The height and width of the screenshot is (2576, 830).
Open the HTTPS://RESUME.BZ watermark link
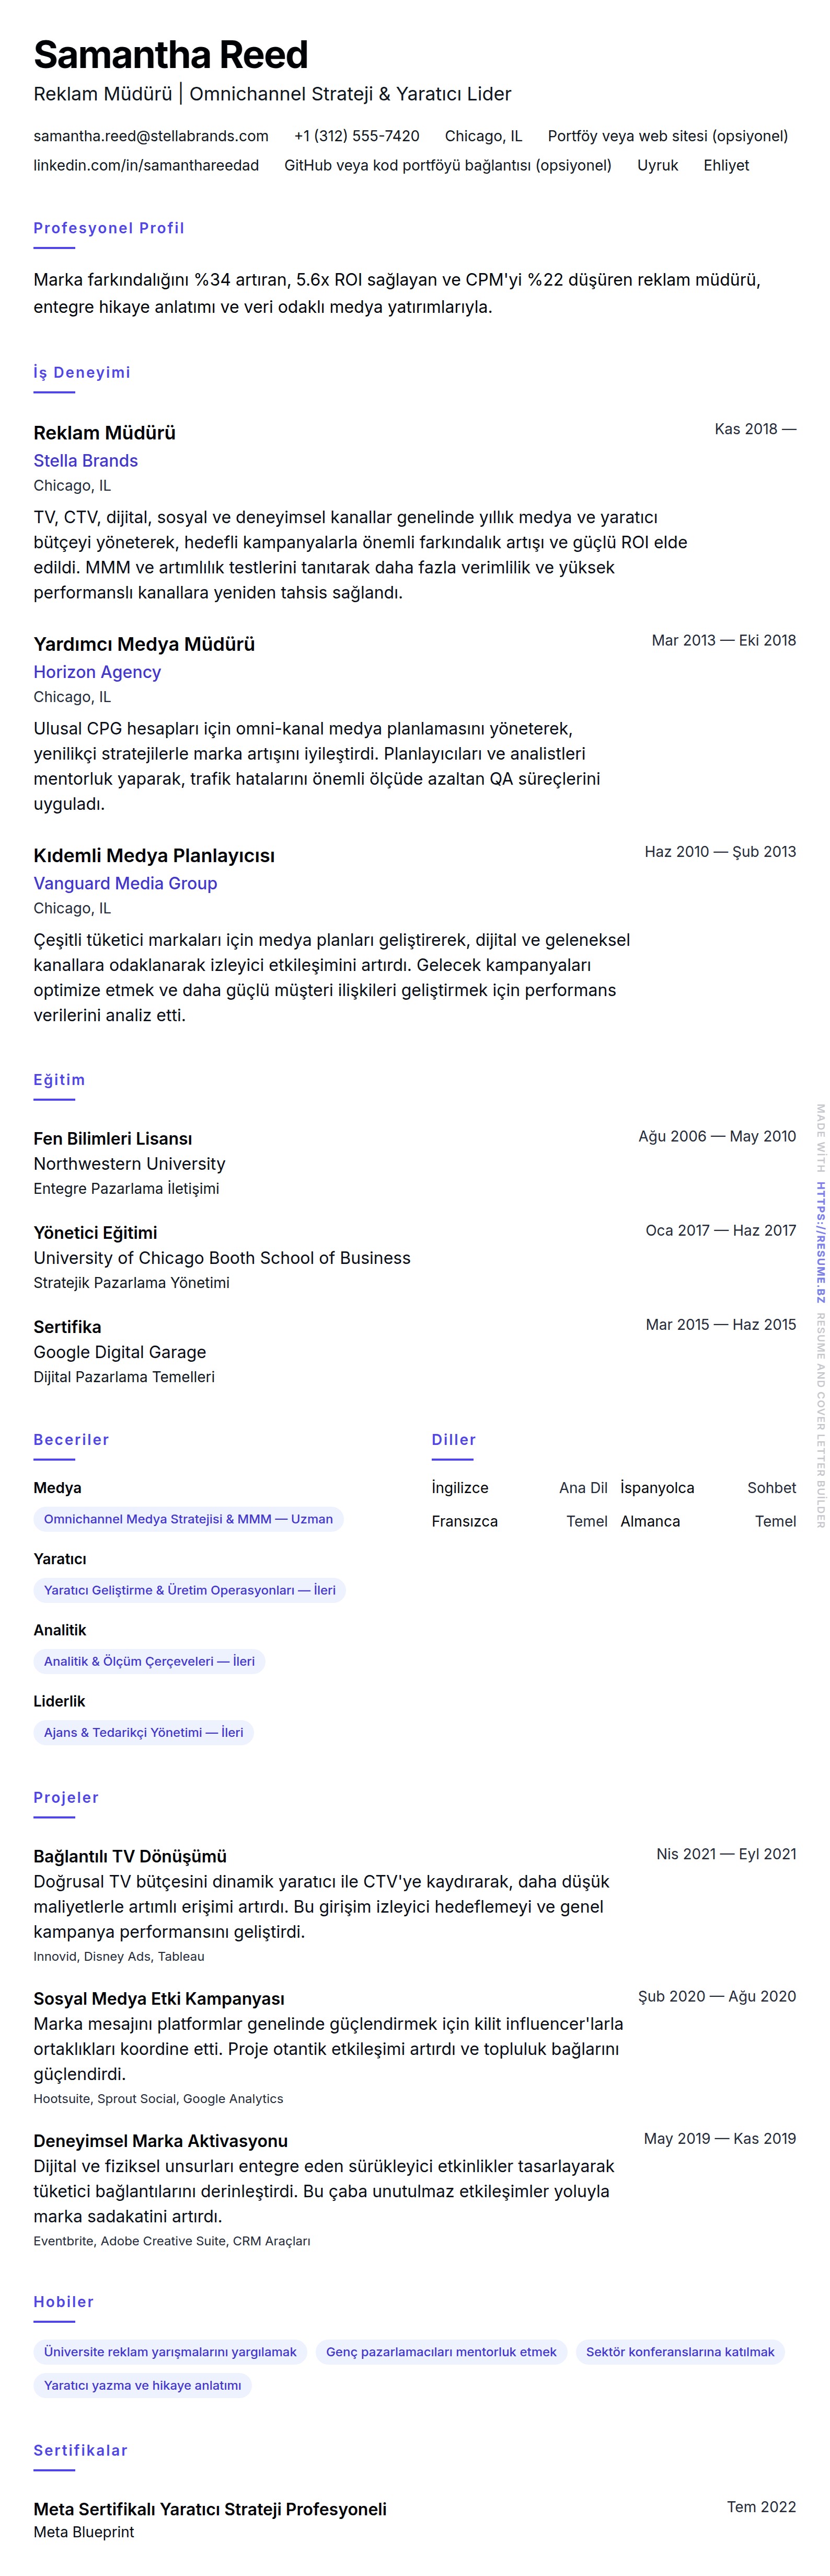click(x=820, y=1241)
